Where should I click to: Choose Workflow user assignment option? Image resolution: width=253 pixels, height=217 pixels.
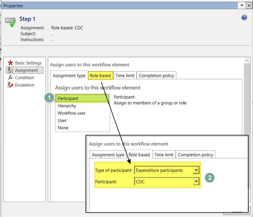pyautogui.click(x=72, y=113)
